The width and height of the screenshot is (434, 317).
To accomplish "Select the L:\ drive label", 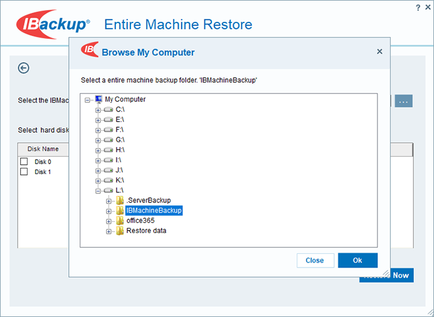I will pyautogui.click(x=120, y=190).
